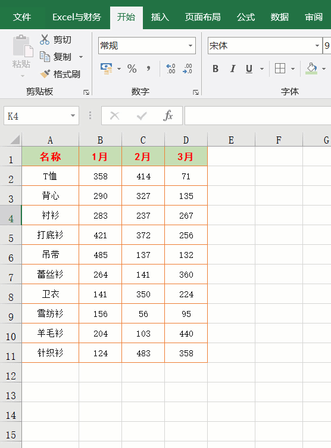The height and width of the screenshot is (448, 331).
Task: Apply accounting number format icon
Action: click(x=107, y=69)
